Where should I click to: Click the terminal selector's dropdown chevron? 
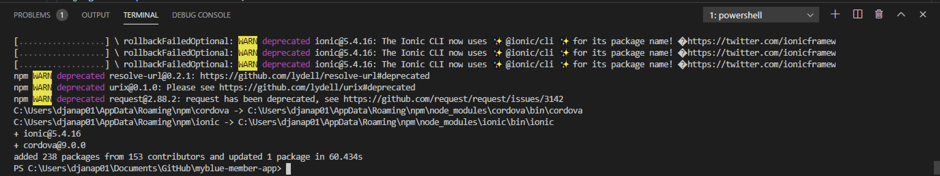point(810,15)
